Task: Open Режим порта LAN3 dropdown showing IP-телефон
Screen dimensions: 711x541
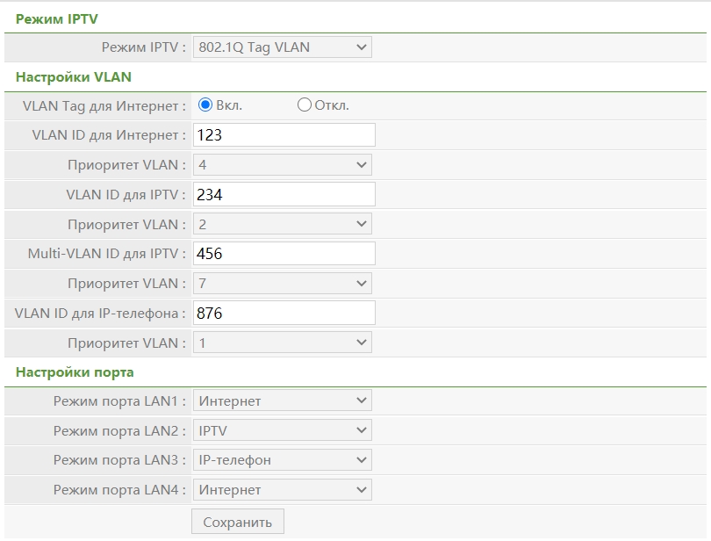Action: (x=282, y=459)
